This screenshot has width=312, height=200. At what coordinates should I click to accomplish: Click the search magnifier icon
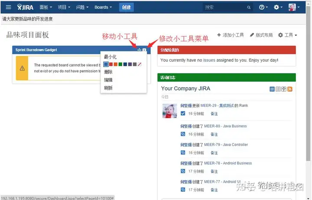(x=249, y=7)
